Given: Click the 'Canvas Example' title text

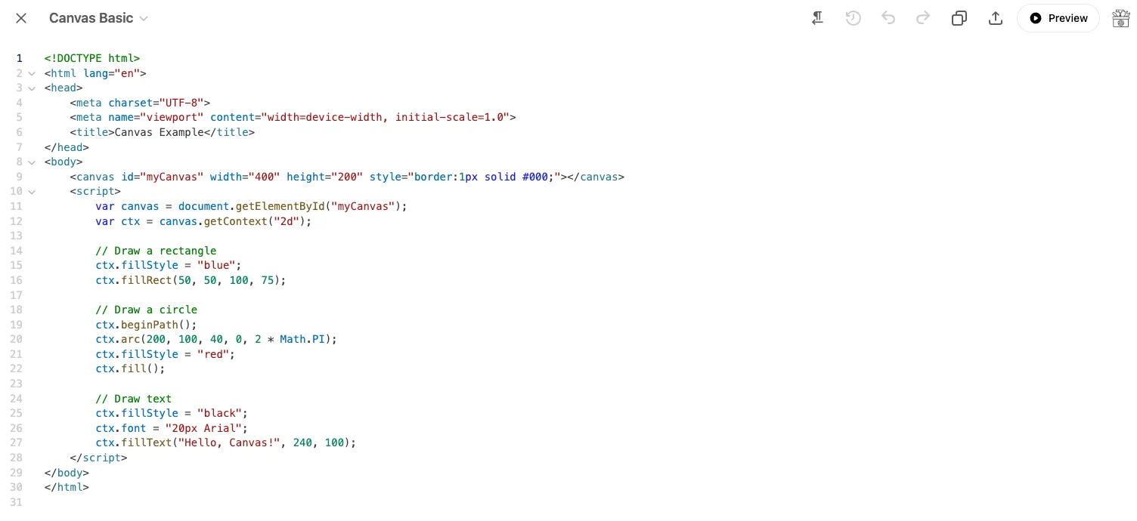Looking at the screenshot, I should tap(160, 132).
